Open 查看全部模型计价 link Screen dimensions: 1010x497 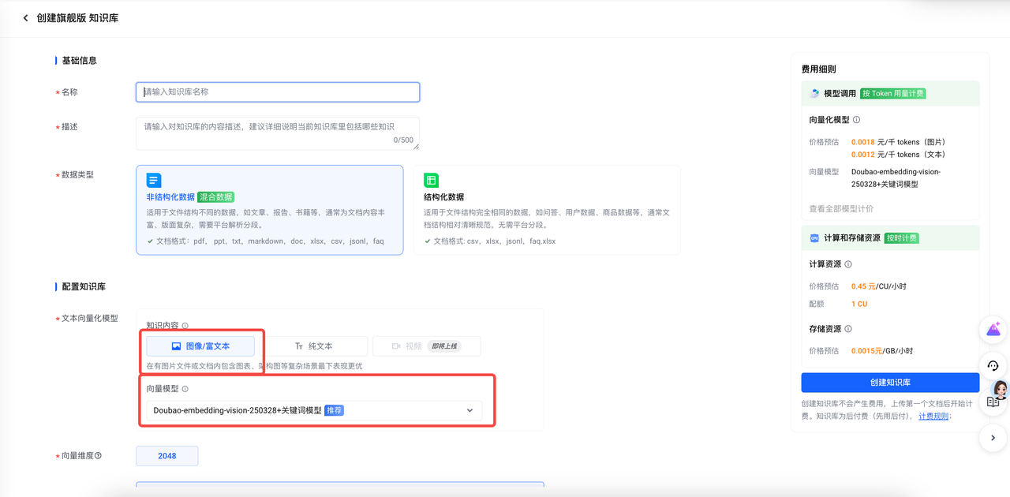click(841, 209)
